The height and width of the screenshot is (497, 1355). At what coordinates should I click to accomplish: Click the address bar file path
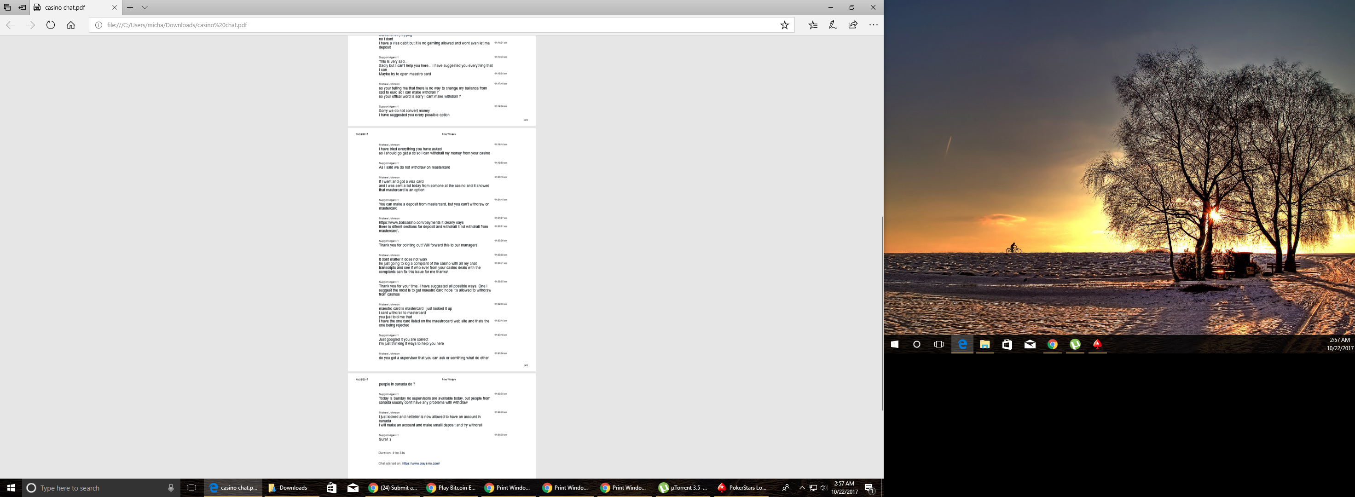pyautogui.click(x=177, y=25)
